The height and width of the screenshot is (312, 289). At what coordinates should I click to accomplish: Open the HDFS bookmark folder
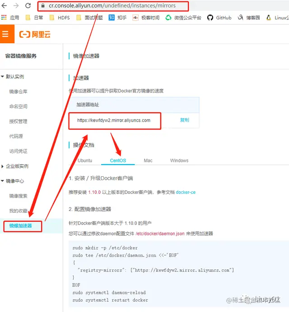click(60, 18)
